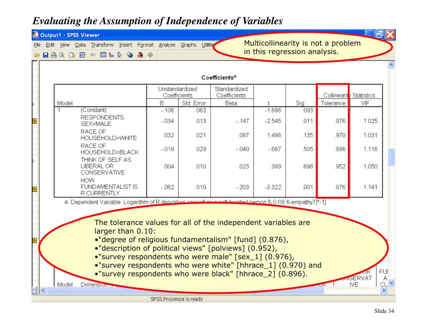Click the Designate Window toolbar icon
427x320 pixels.
tap(140, 55)
